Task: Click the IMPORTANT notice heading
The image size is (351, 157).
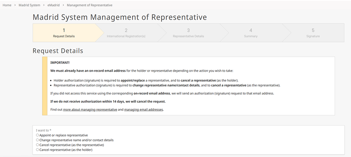Action: pos(60,63)
